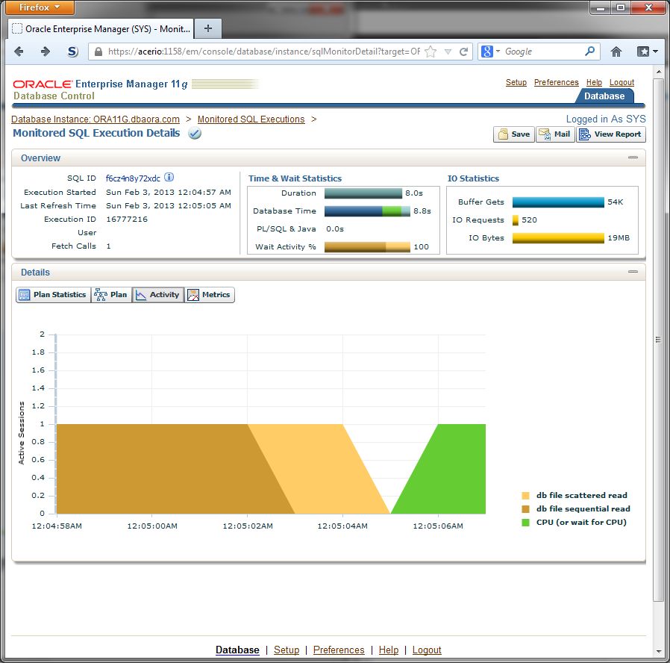Viewport: 670px width, 663px height.
Task: Click the Save disk icon
Action: (503, 134)
